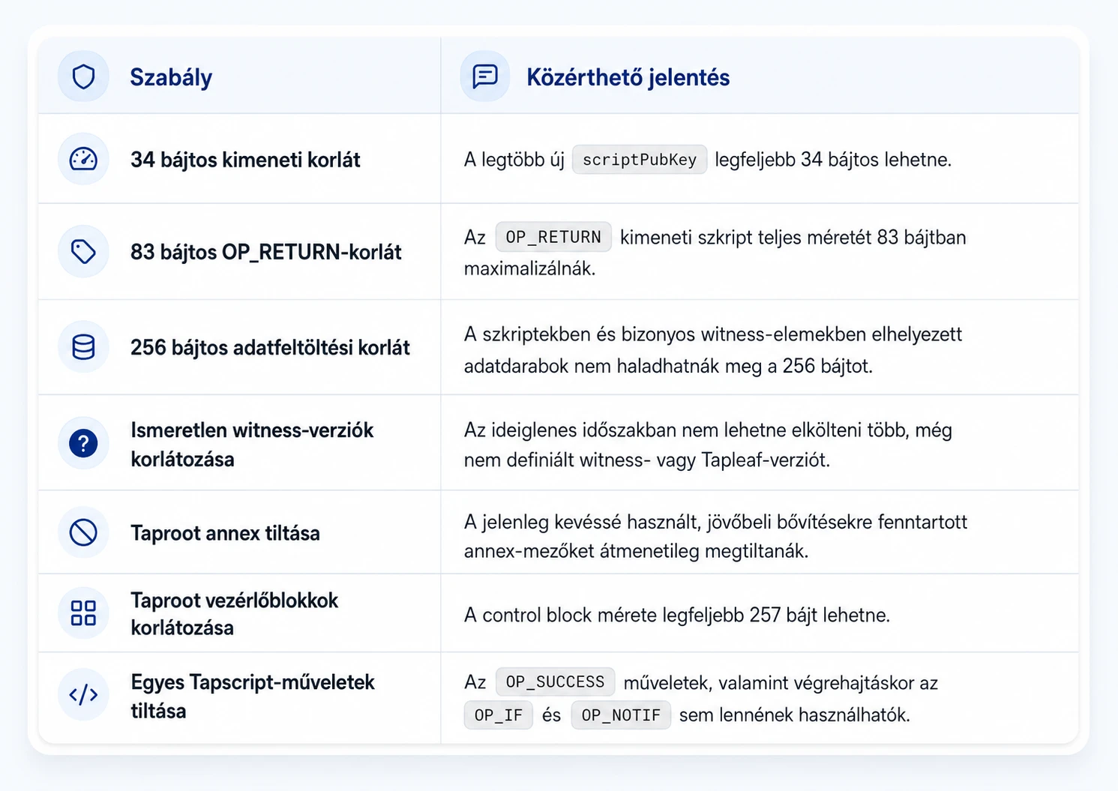1118x791 pixels.
Task: Click the OP_SUCCESS code chip
Action: (x=555, y=682)
